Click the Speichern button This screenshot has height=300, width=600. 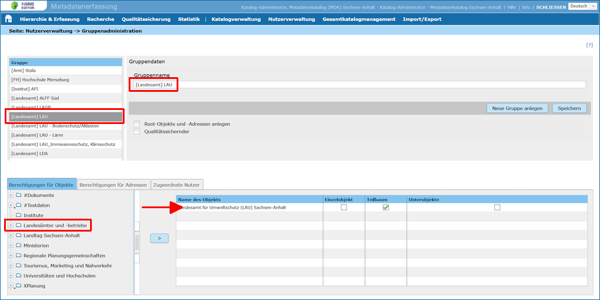570,108
